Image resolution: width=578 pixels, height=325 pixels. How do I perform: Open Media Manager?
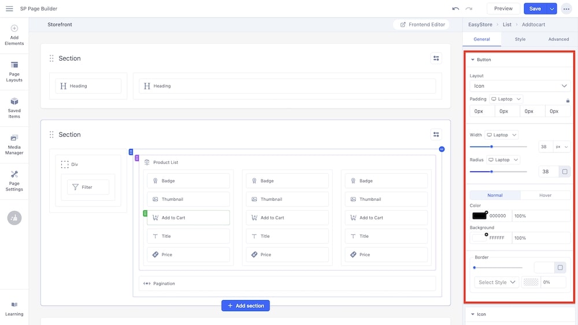[x=14, y=144]
